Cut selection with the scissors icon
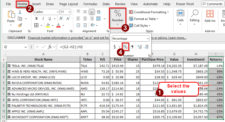 pos(20,12)
